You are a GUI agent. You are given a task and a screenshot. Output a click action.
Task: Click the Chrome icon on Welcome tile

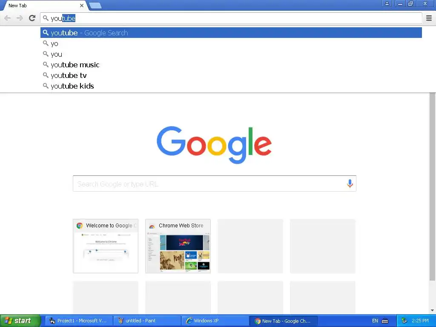80,226
